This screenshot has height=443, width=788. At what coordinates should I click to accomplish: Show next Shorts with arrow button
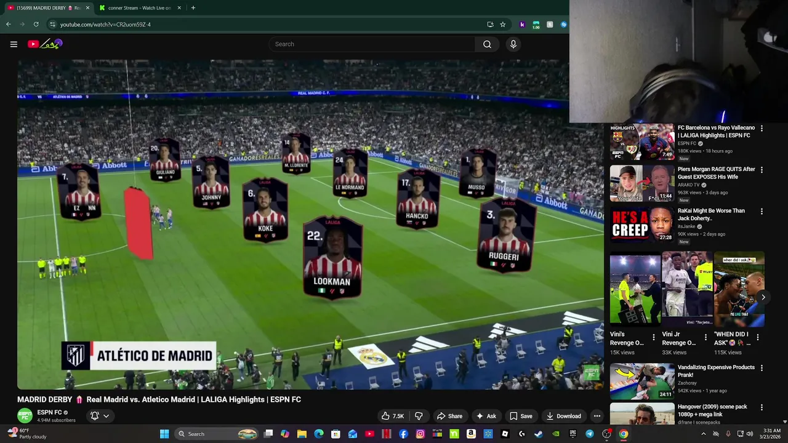pyautogui.click(x=763, y=297)
